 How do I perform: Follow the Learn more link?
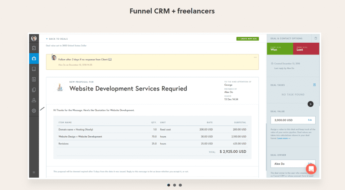[x=284, y=139]
